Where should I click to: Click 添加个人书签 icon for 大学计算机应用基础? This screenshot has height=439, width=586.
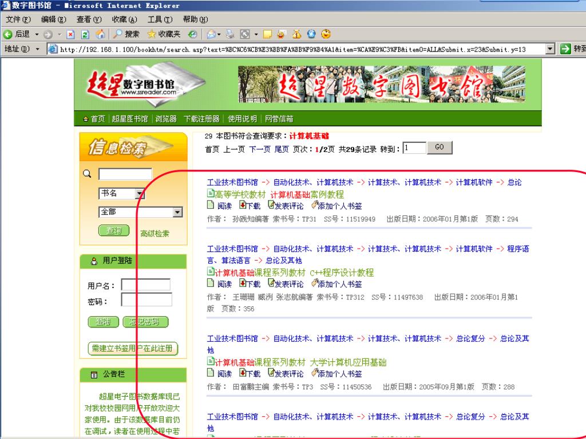(315, 373)
